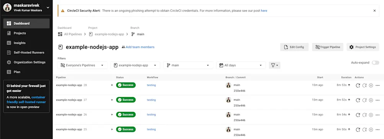The height and width of the screenshot is (139, 384).
Task: Toggle the Auto-expand switch
Action: pyautogui.click(x=375, y=62)
